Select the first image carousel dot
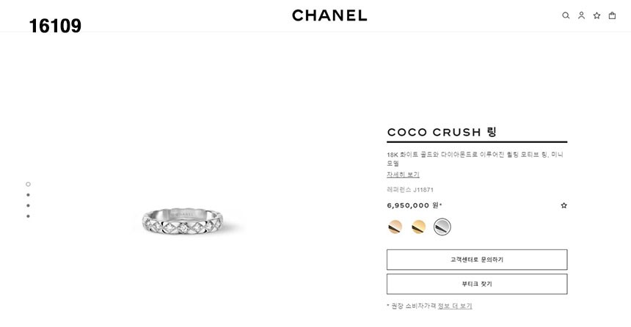 pos(28,184)
